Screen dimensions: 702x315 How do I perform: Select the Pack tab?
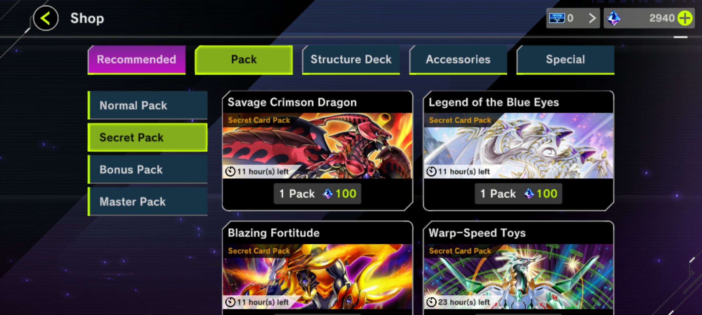tap(244, 60)
